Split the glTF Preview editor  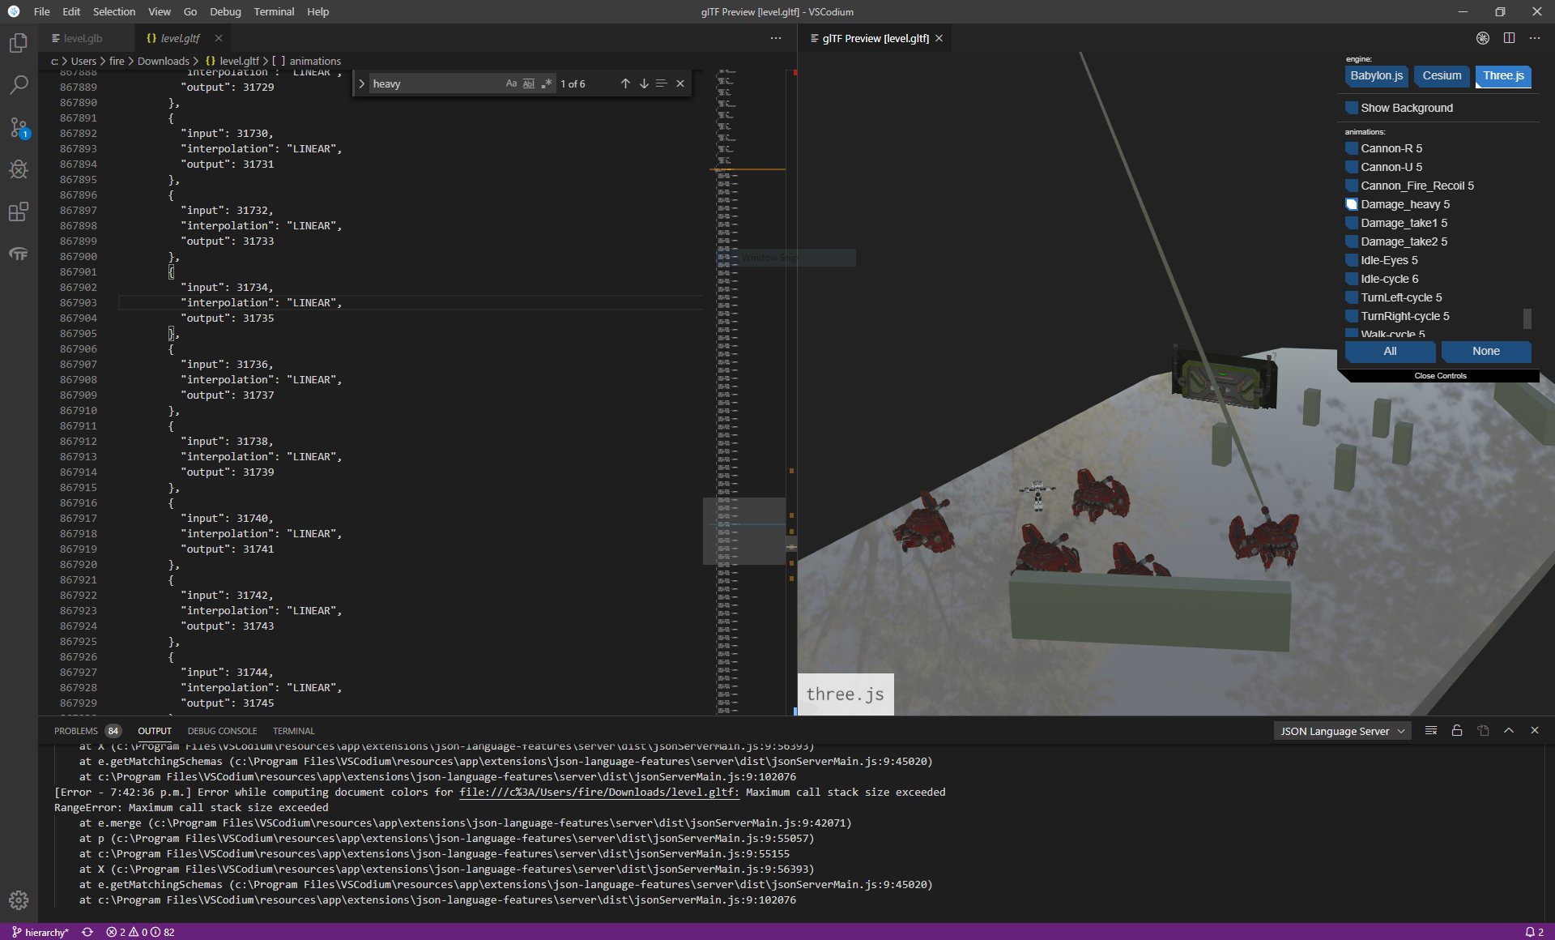point(1509,38)
